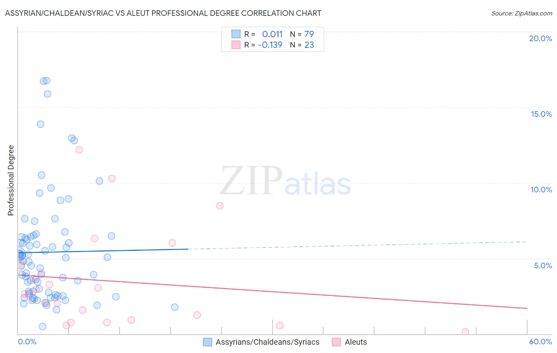Click the lowest-right pink data point
This screenshot has height=353, width=557.
[x=465, y=332]
